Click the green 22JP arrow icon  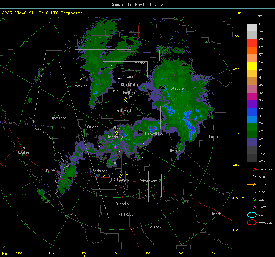[x=252, y=200]
